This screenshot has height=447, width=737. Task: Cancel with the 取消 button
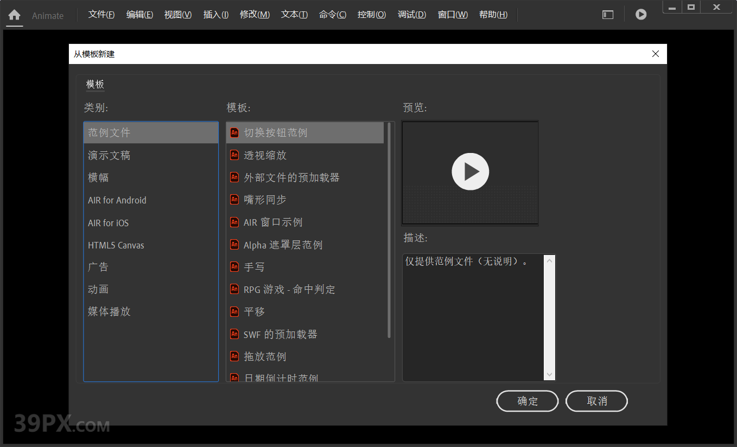click(x=597, y=401)
